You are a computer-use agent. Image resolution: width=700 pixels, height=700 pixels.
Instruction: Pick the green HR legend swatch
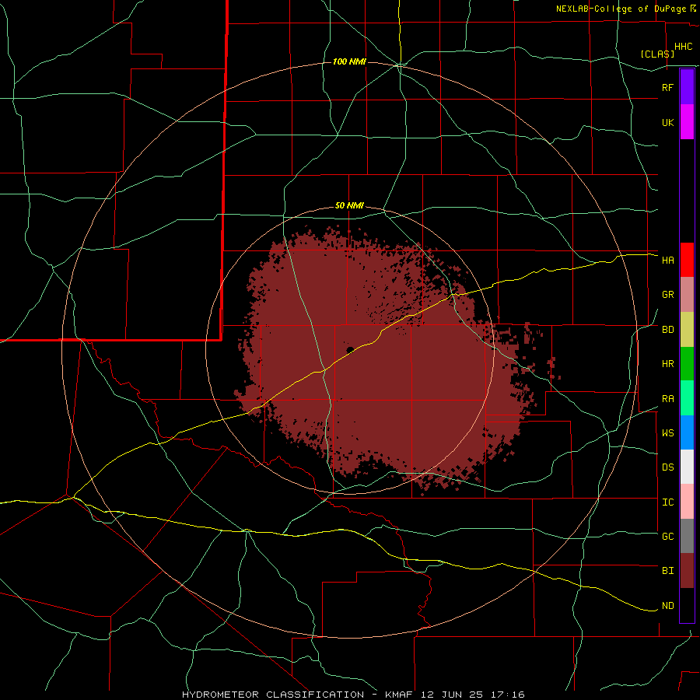(x=687, y=364)
